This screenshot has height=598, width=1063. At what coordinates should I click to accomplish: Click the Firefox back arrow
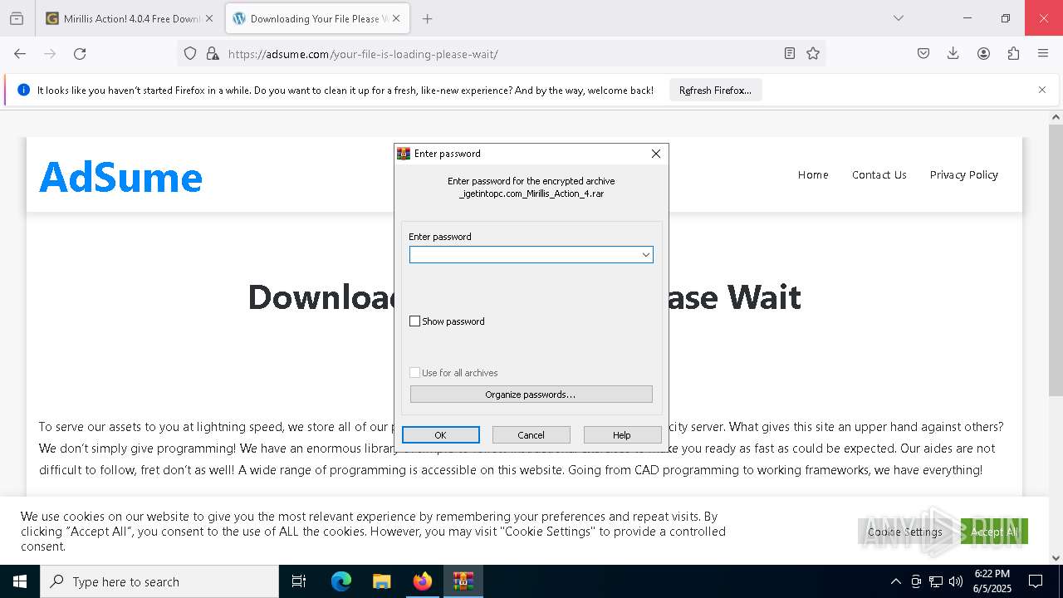tap(20, 54)
